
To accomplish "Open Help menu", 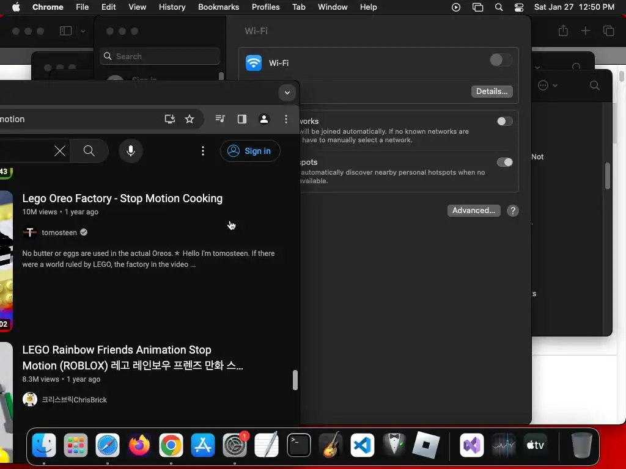I will pos(368,7).
